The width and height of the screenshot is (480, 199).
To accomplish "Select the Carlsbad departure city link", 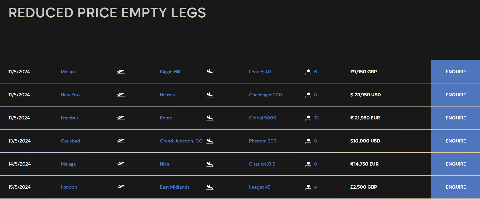I will coord(70,141).
